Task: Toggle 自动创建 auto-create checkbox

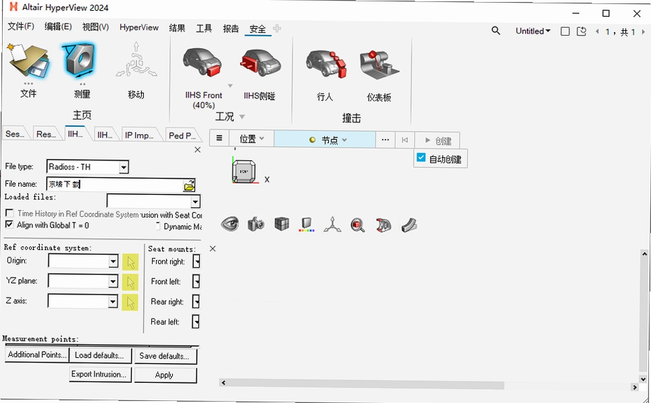Action: click(x=421, y=158)
